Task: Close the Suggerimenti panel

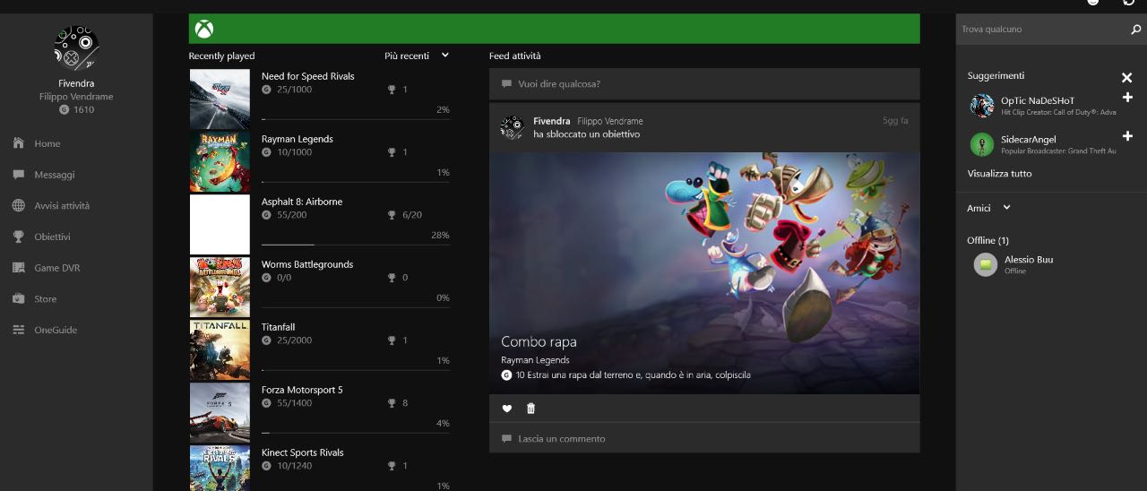Action: [1127, 78]
